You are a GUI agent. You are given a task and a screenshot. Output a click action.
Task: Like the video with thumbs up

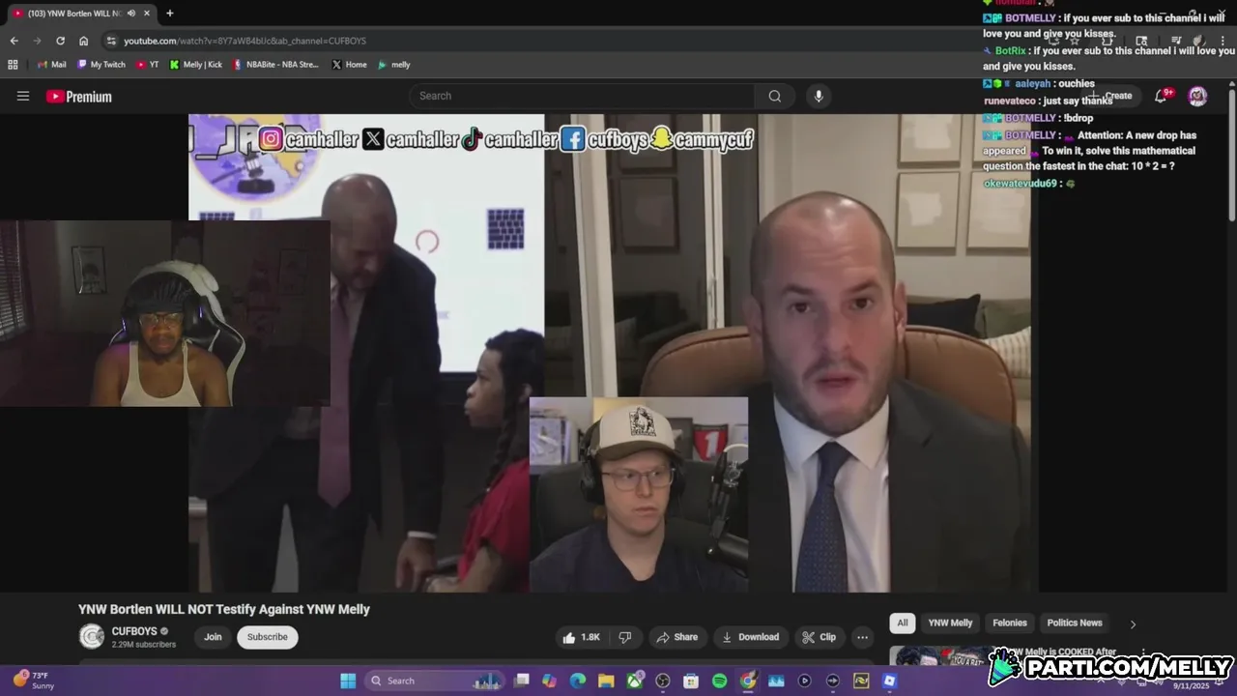(x=581, y=637)
